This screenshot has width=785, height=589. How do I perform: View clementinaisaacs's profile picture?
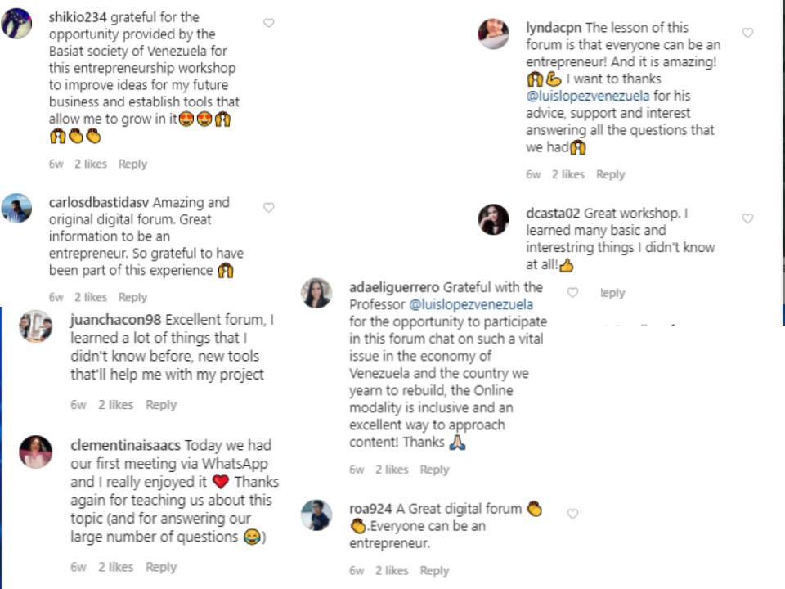point(36,452)
